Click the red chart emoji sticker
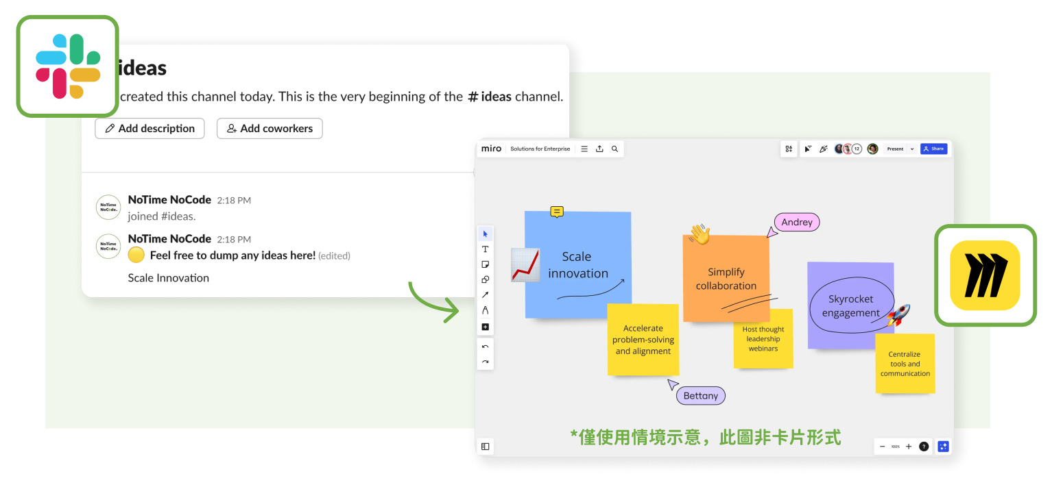1052x489 pixels. (x=525, y=265)
